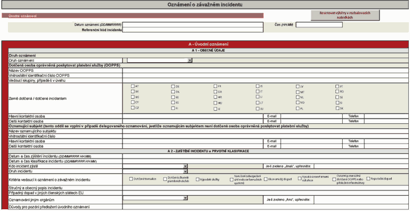Screen dimensions: 410x211
Task: Click the 'Datum a čas klasifikace incidentu' field
Action: (x=265, y=161)
